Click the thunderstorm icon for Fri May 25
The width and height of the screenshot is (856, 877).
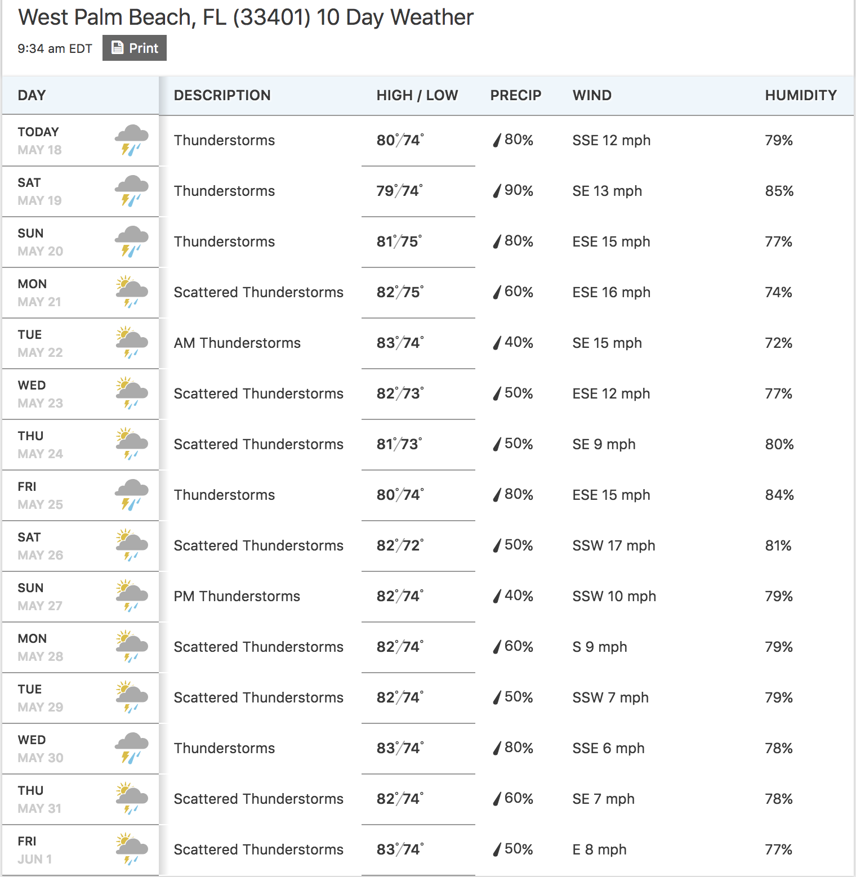[x=132, y=495]
